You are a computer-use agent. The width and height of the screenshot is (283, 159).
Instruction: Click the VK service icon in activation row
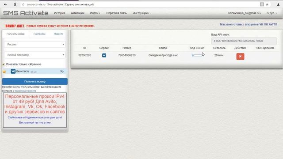[x=104, y=55]
